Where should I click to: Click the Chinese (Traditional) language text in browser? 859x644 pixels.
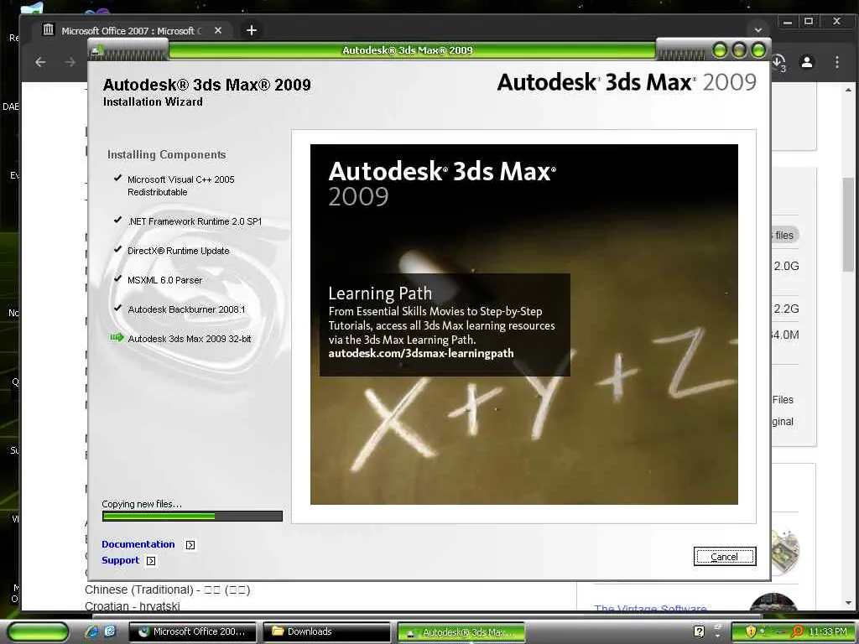[x=168, y=589]
